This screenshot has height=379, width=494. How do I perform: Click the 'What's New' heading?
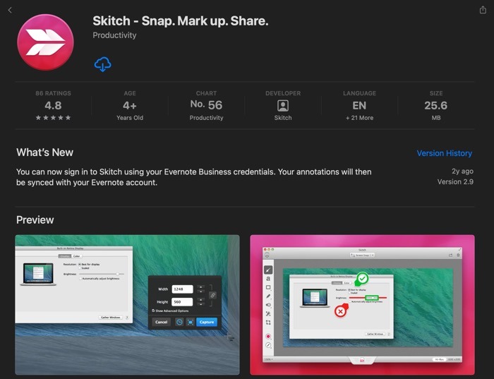44,152
